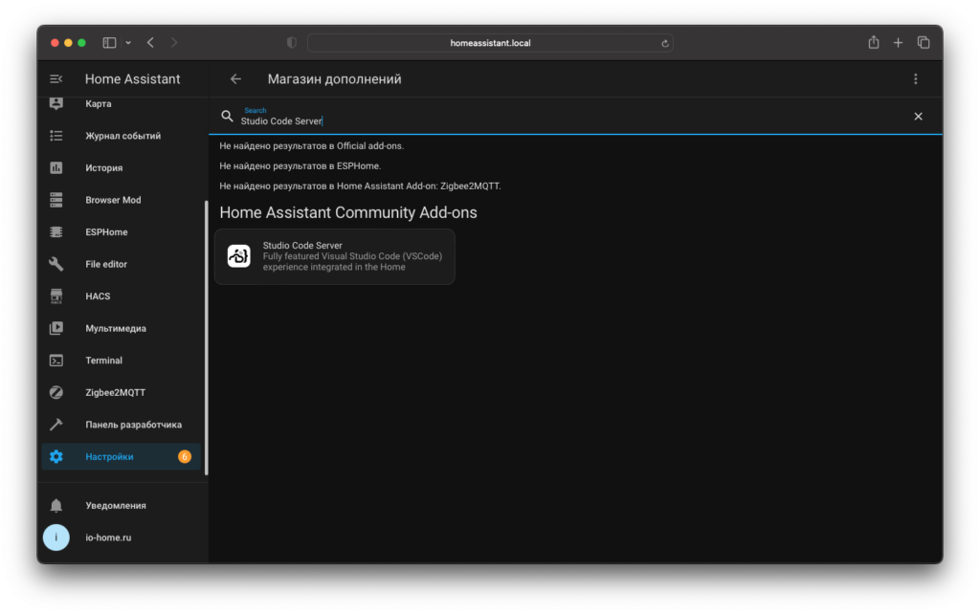Open the История chart icon
The image size is (980, 613).
(x=56, y=167)
